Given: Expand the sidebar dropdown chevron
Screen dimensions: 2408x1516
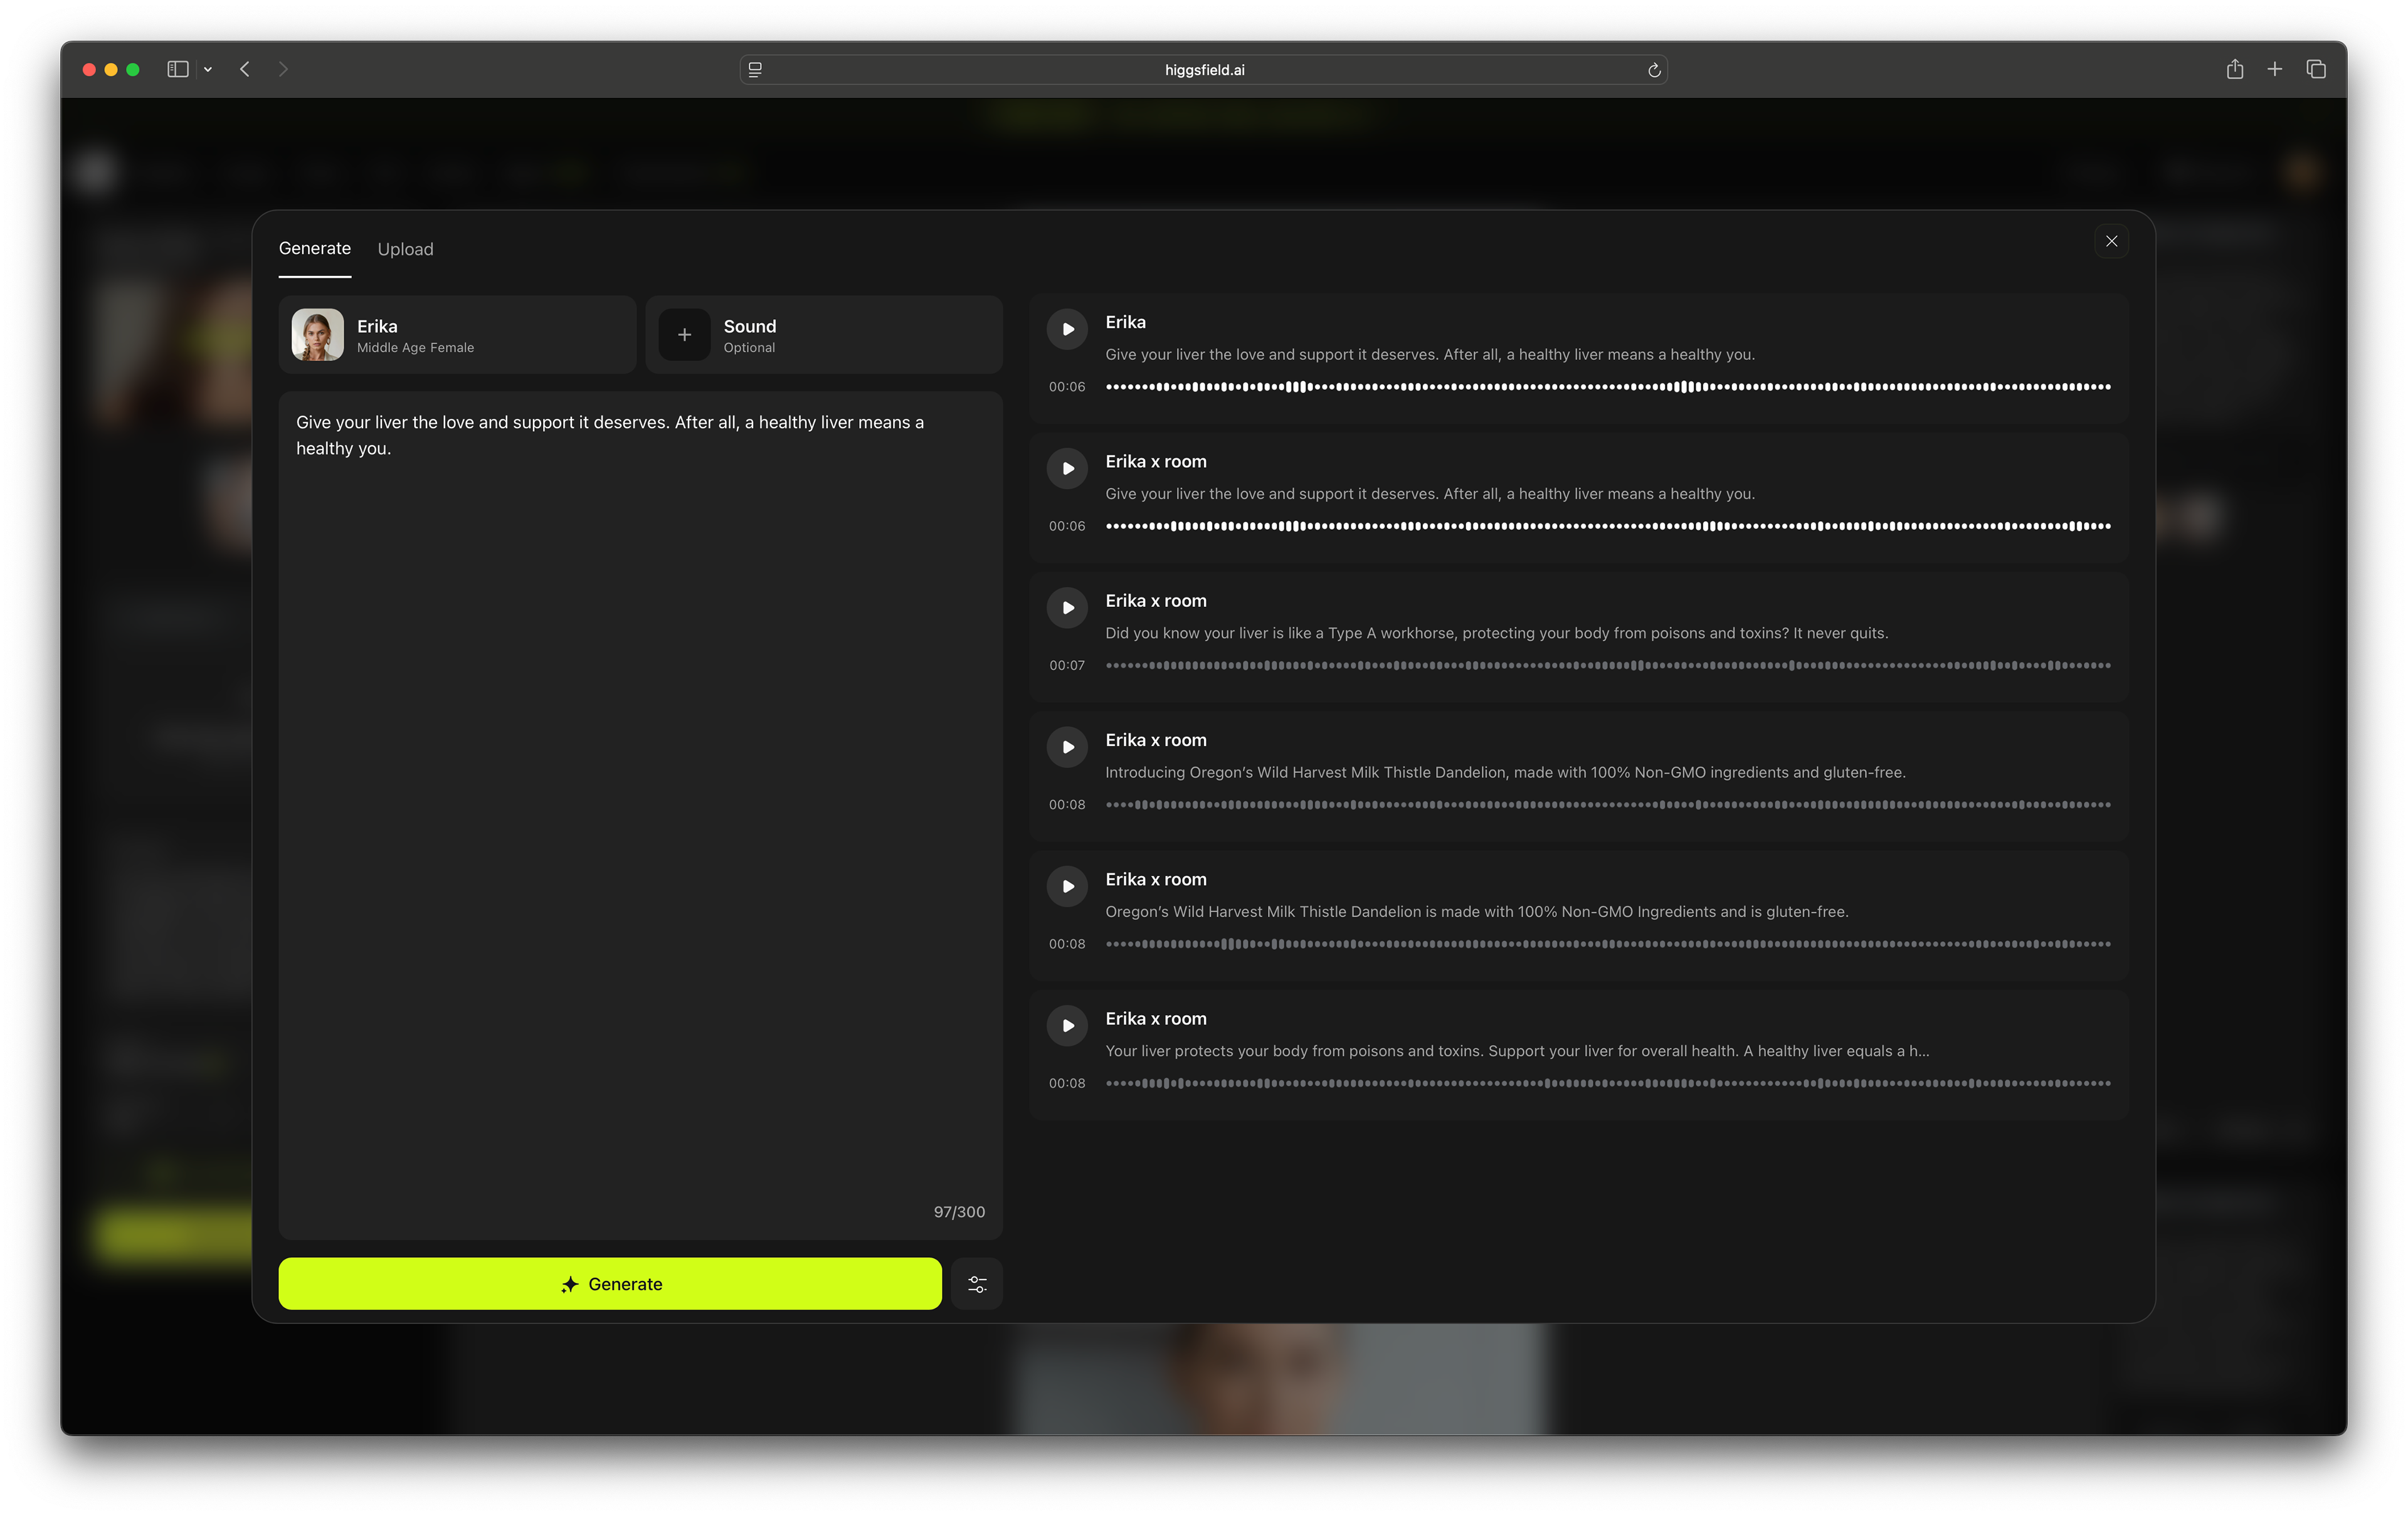Looking at the screenshot, I should [208, 70].
